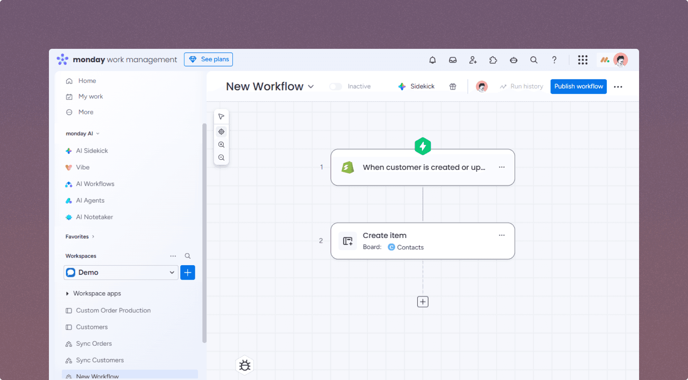Screen dimensions: 688x380
Task: Expand Workspace apps tree
Action: (x=67, y=293)
